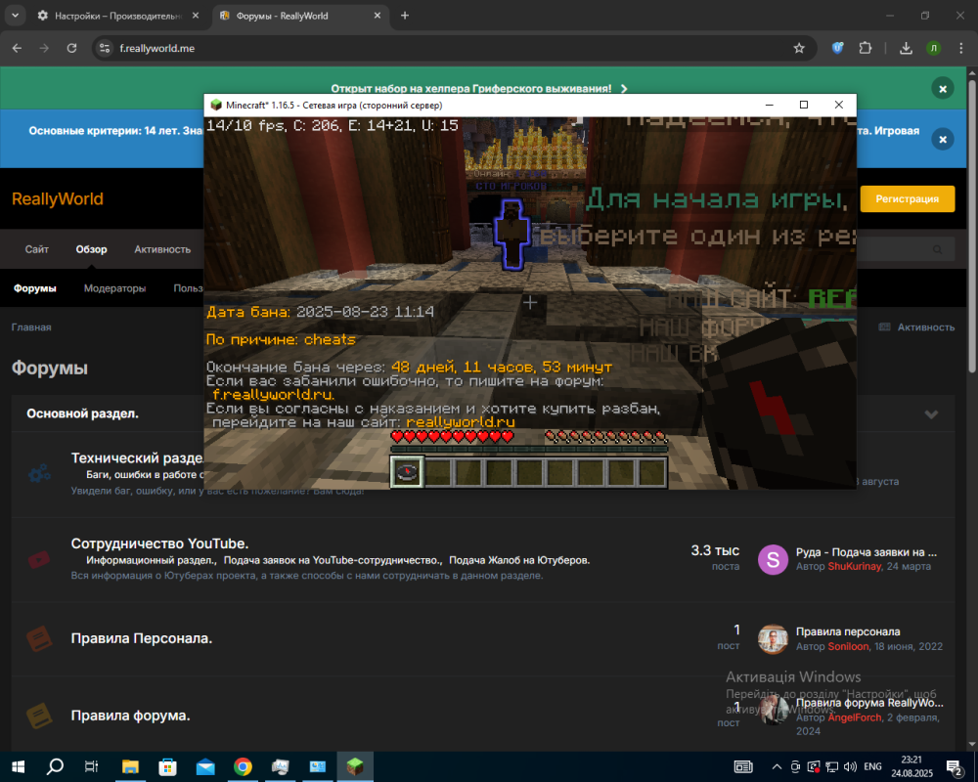Open the Правила форума forum
The width and height of the screenshot is (978, 782).
coord(130,716)
